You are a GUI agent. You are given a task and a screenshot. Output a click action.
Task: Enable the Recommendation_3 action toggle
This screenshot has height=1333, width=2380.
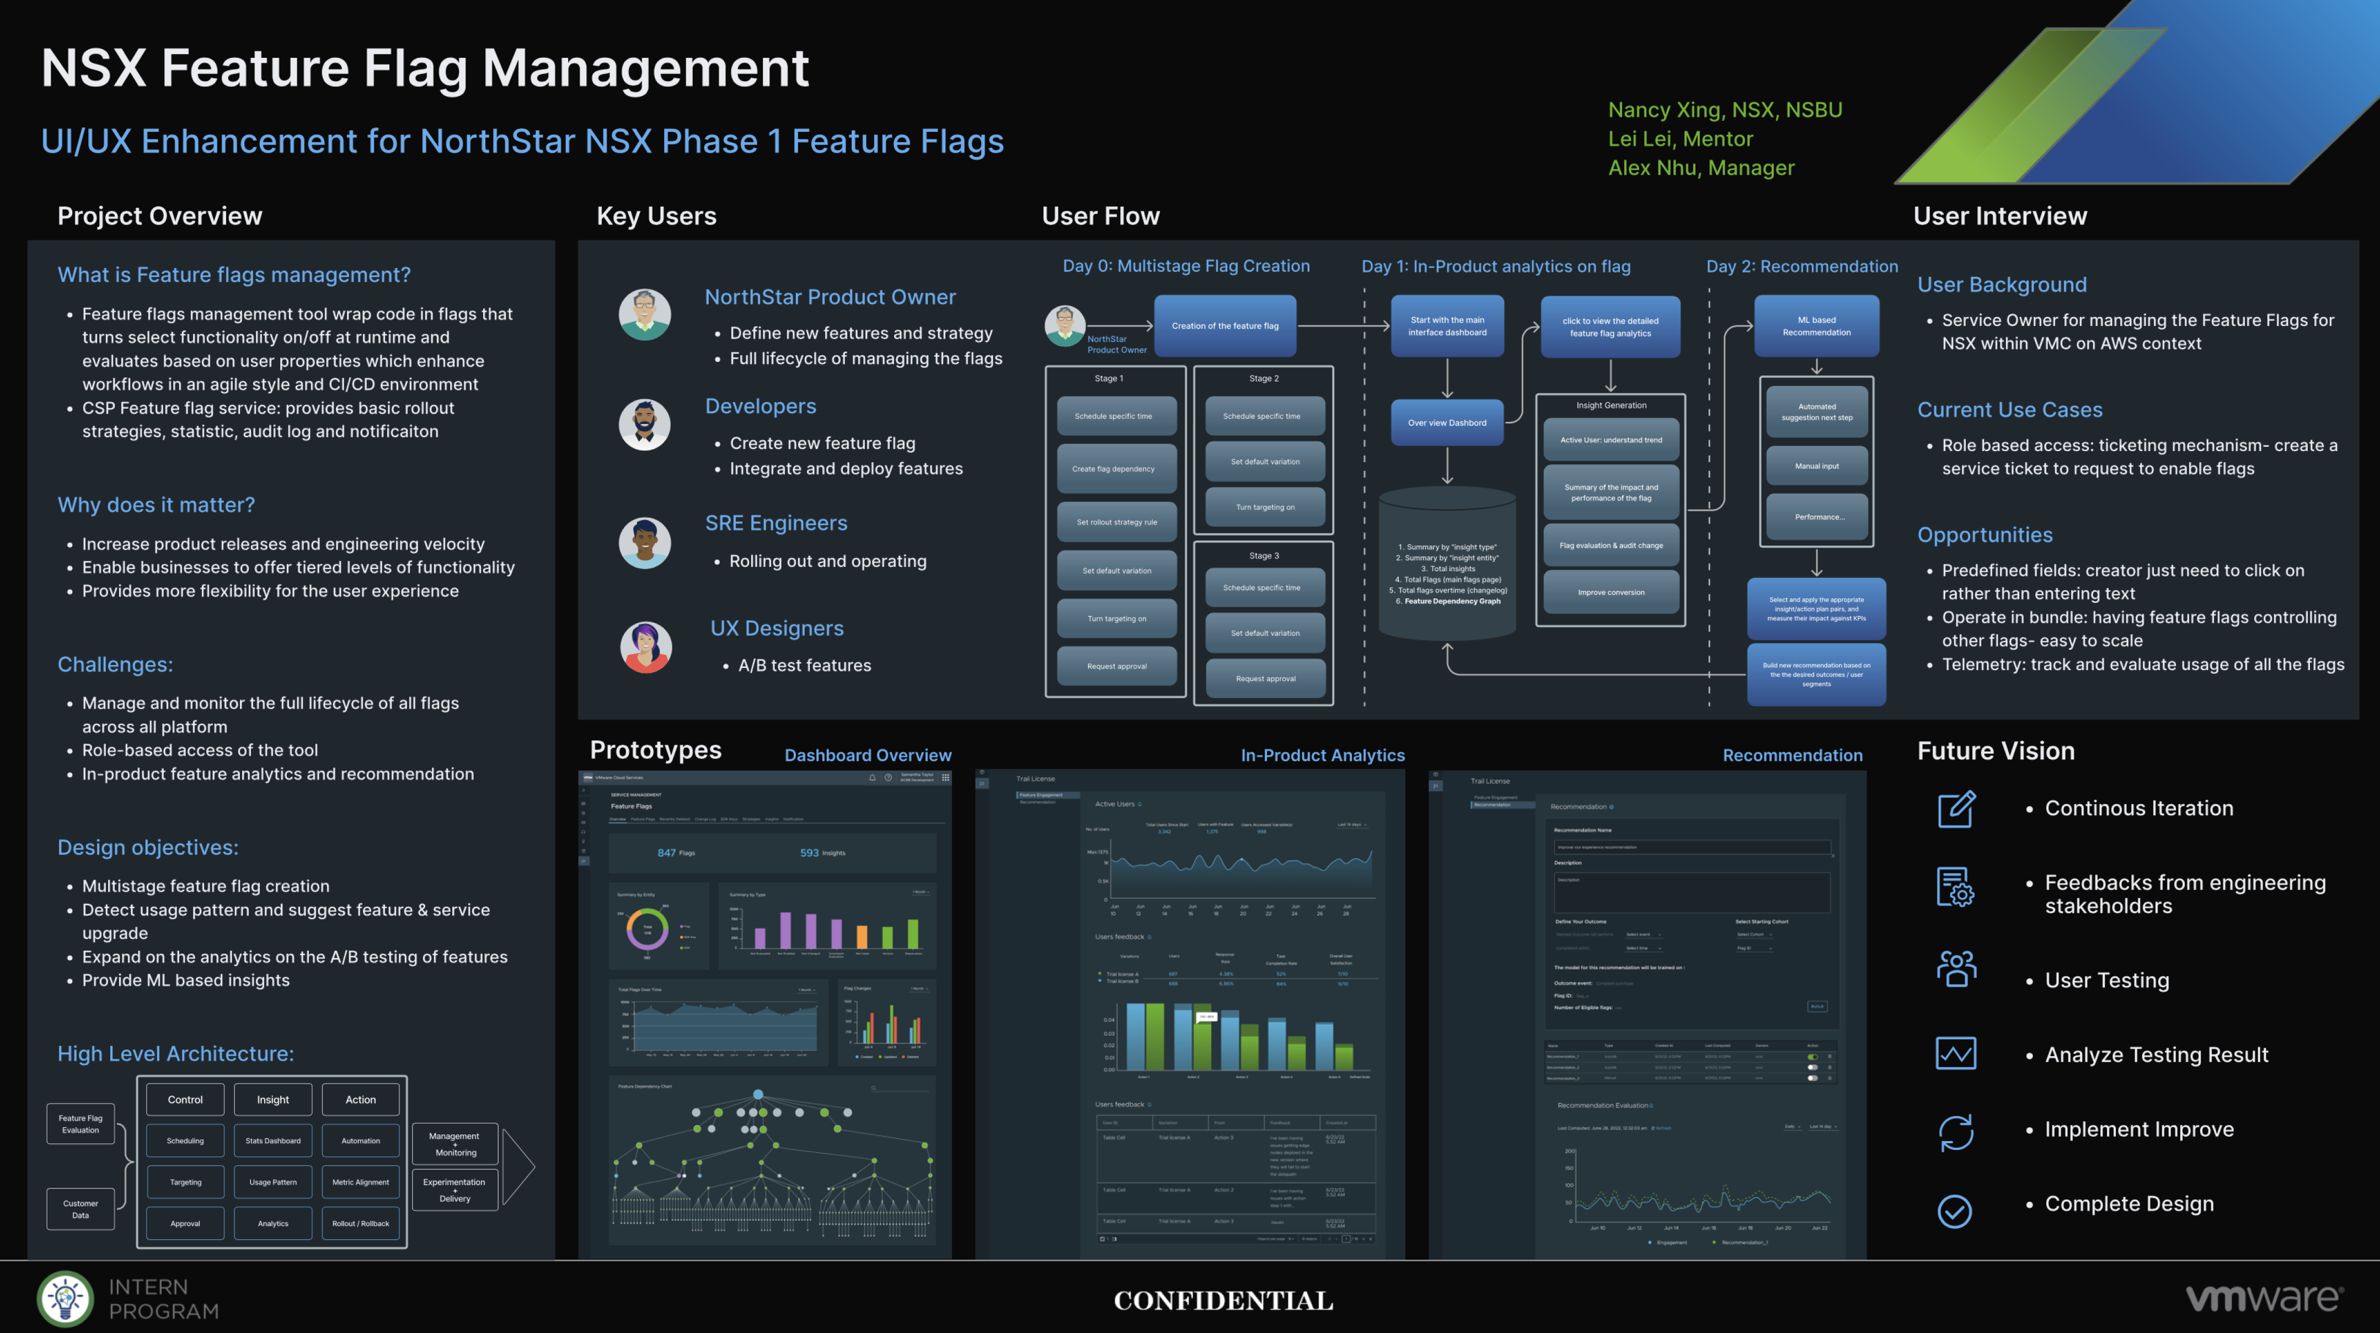pos(1813,1078)
